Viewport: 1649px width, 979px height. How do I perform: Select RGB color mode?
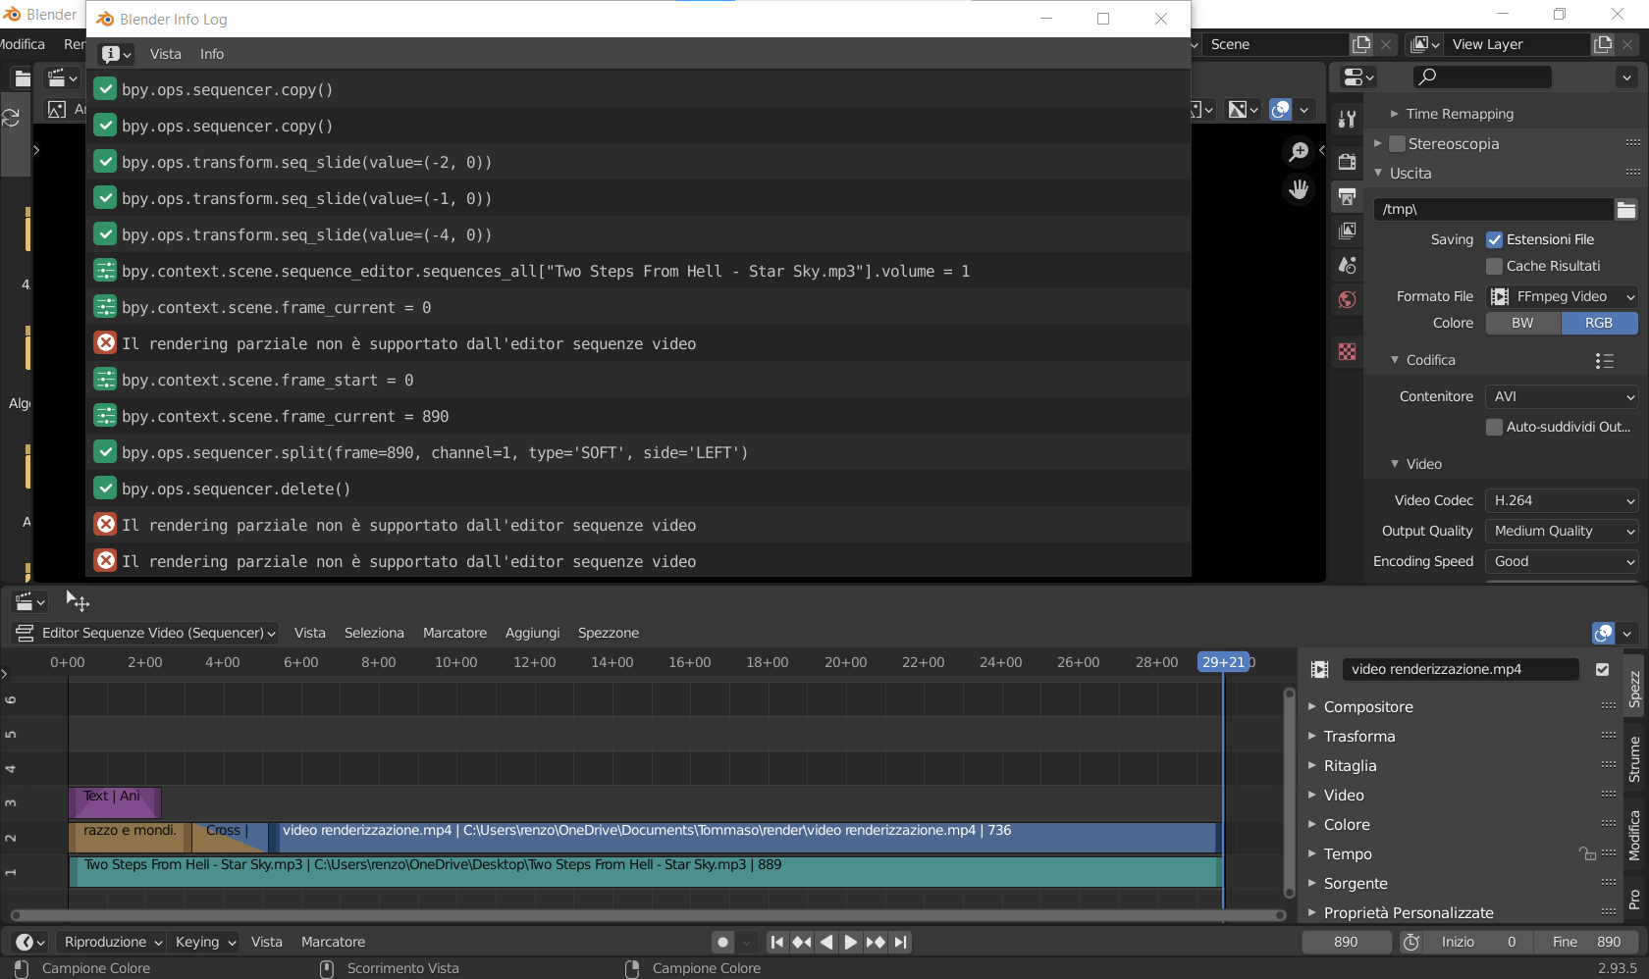pyautogui.click(x=1599, y=323)
